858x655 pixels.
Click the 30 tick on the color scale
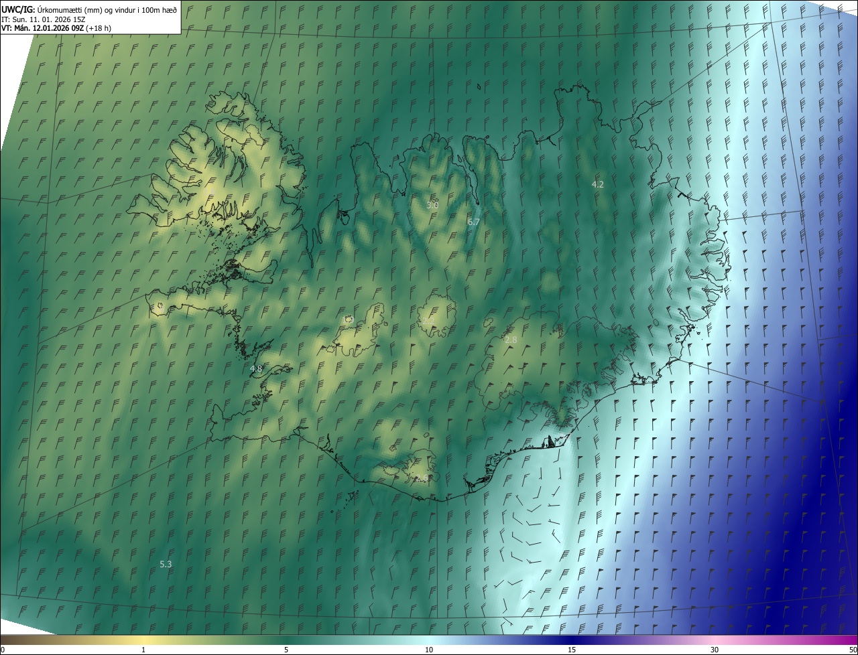tap(715, 650)
